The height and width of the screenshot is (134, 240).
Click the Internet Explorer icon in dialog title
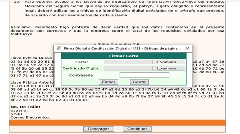click(59, 48)
